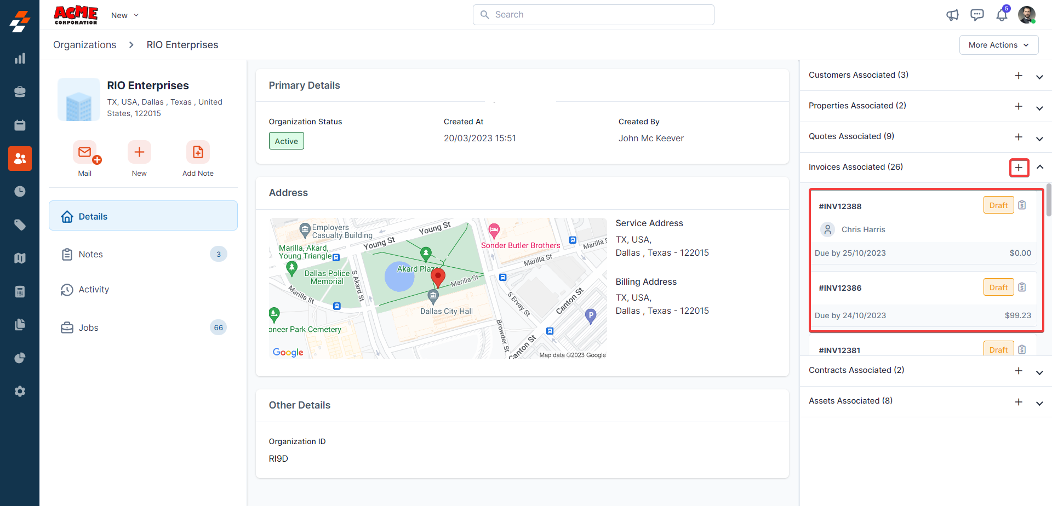This screenshot has width=1052, height=506.
Task: Click clipboard icon on invoice #INV12388
Action: (x=1022, y=205)
